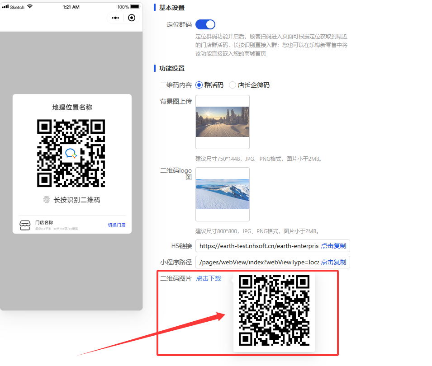Open the three-dot menu in phone preview

click(115, 18)
